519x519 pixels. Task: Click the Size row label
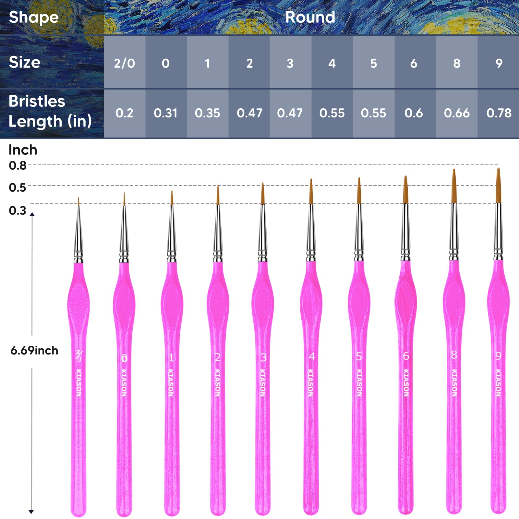(x=25, y=62)
